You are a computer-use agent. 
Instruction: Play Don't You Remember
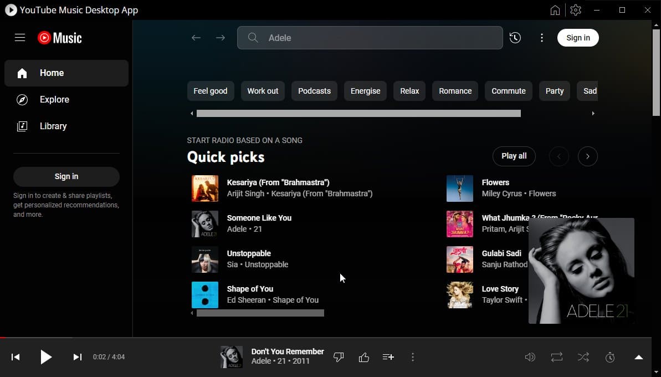click(45, 357)
